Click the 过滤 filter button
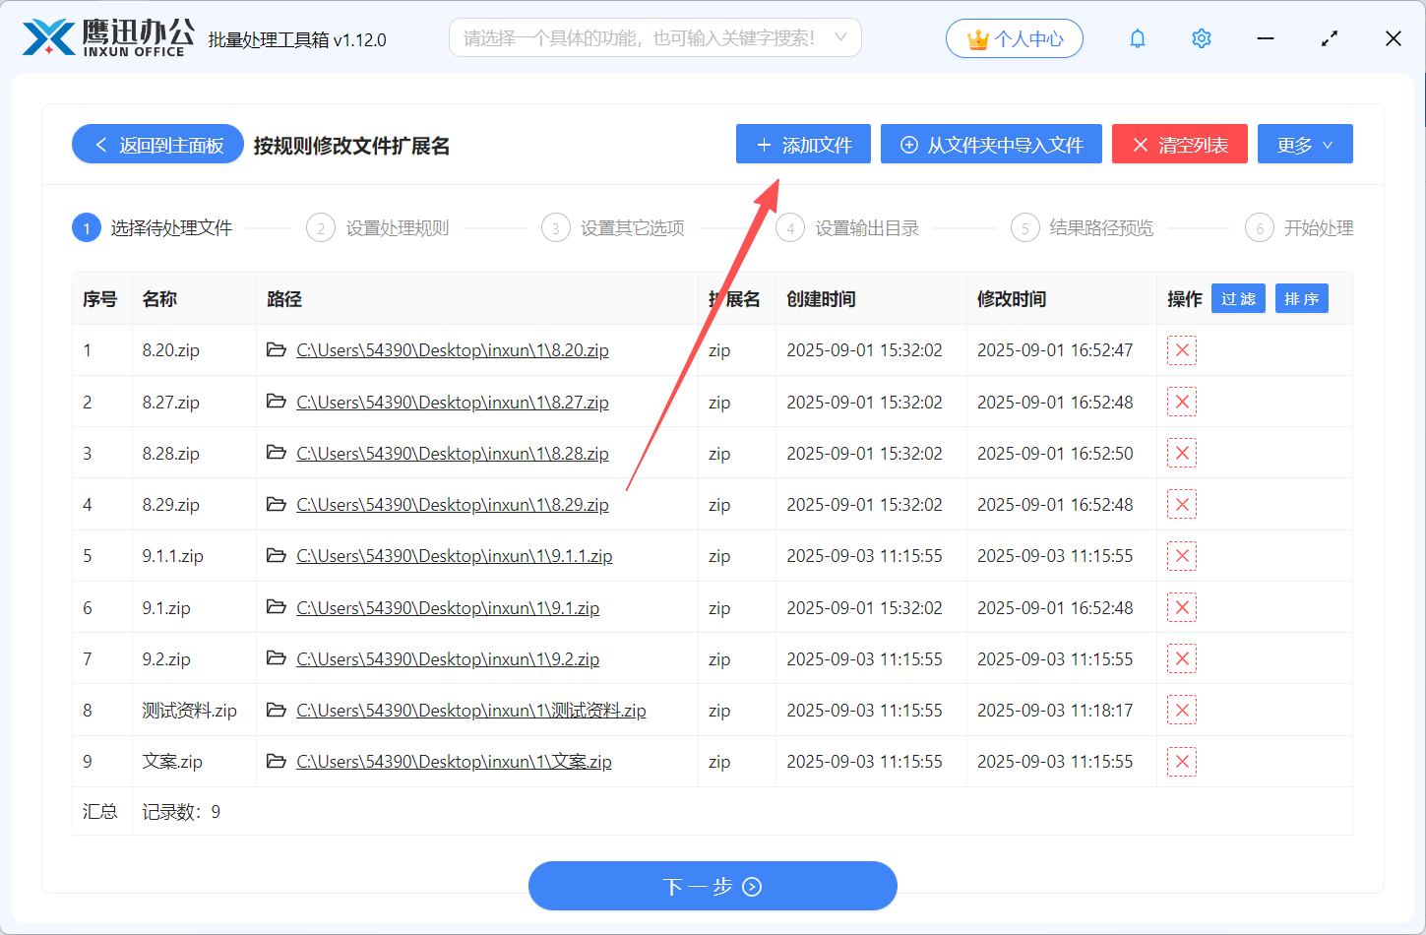1426x935 pixels. click(1238, 298)
